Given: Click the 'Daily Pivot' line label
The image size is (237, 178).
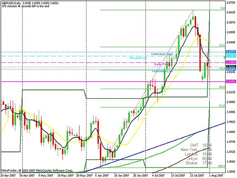Looking at the screenshot, I should tap(162, 65).
